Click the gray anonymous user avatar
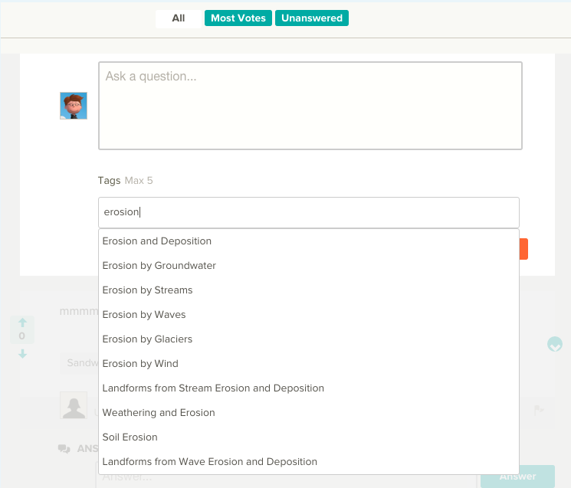The height and width of the screenshot is (488, 571). pos(74,405)
